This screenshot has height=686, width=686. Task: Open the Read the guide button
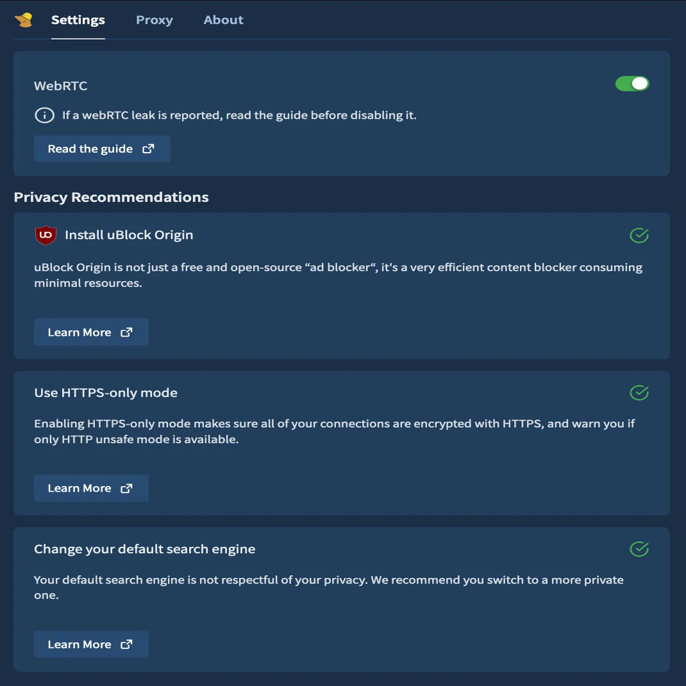click(102, 149)
